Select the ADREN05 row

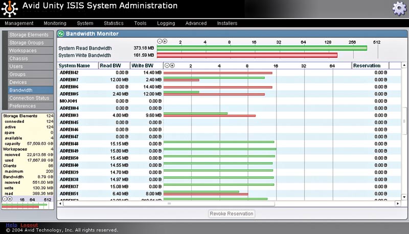[229, 94]
